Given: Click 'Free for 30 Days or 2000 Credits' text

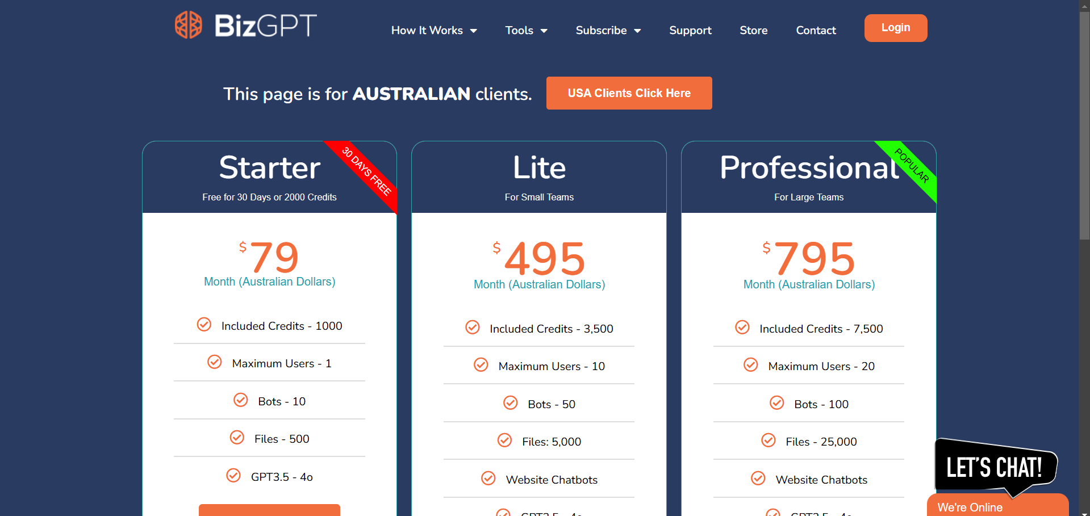Looking at the screenshot, I should click(x=269, y=197).
